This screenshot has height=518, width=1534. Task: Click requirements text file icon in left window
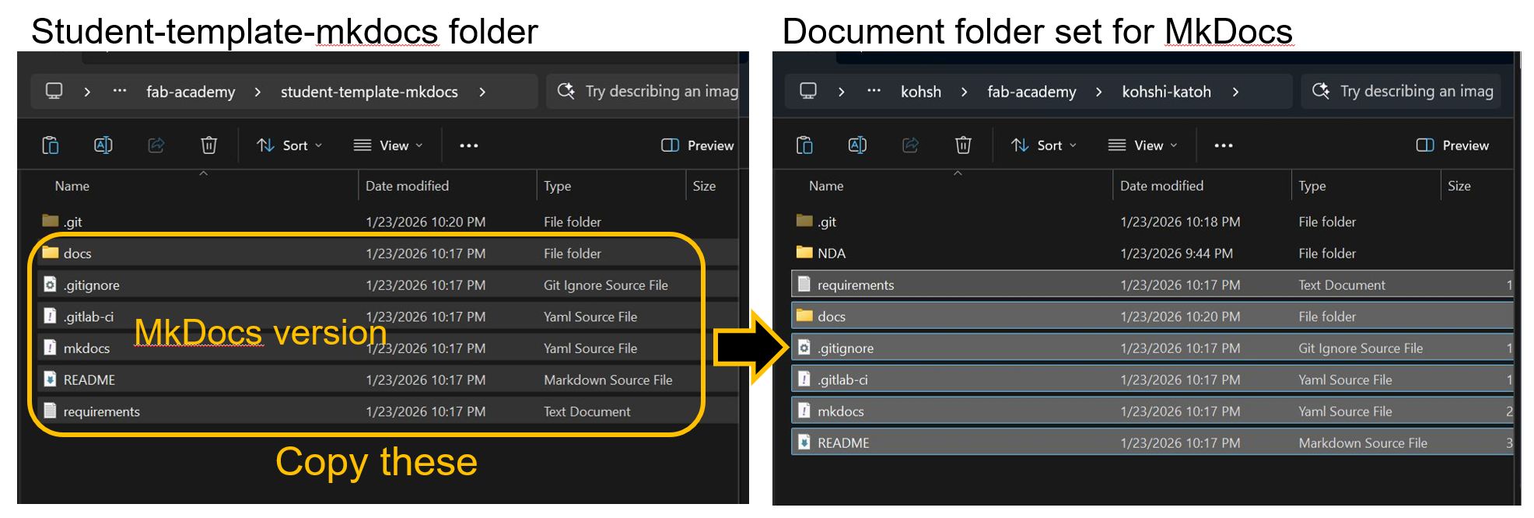(51, 411)
